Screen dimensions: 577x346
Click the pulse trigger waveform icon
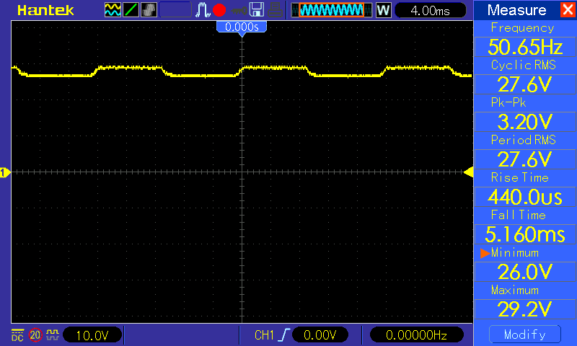[203, 10]
